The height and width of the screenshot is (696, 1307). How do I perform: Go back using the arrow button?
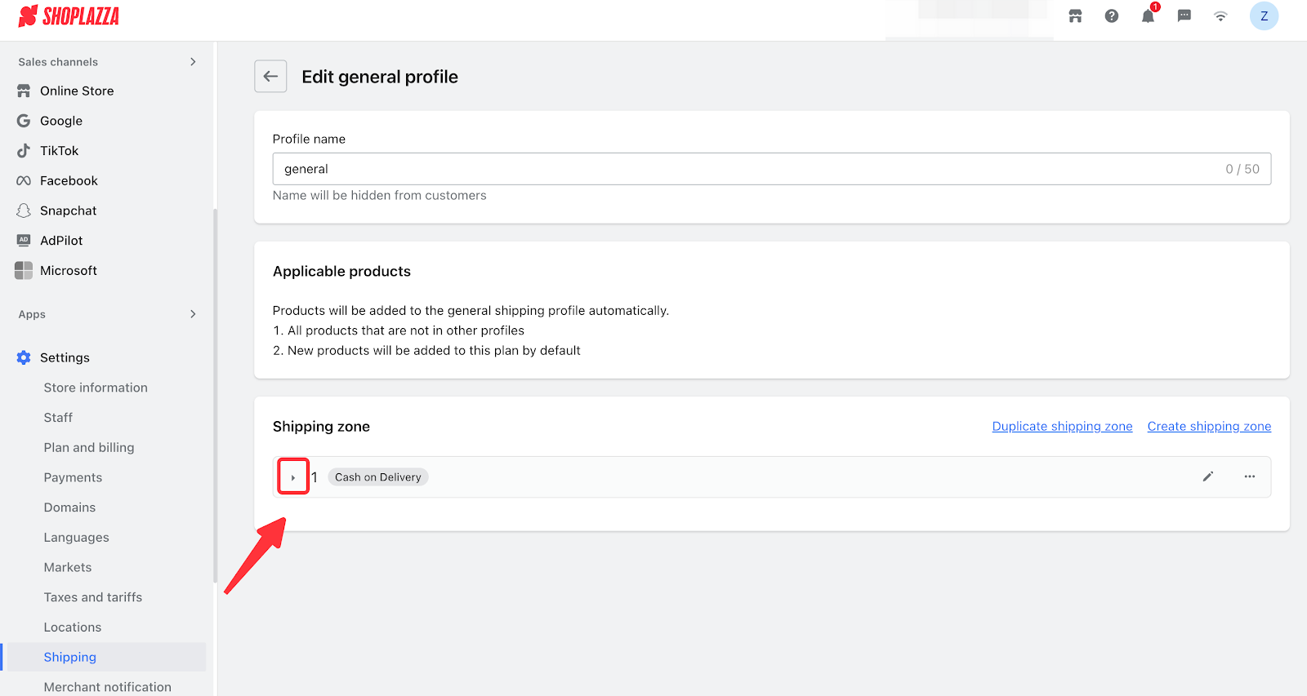(270, 77)
